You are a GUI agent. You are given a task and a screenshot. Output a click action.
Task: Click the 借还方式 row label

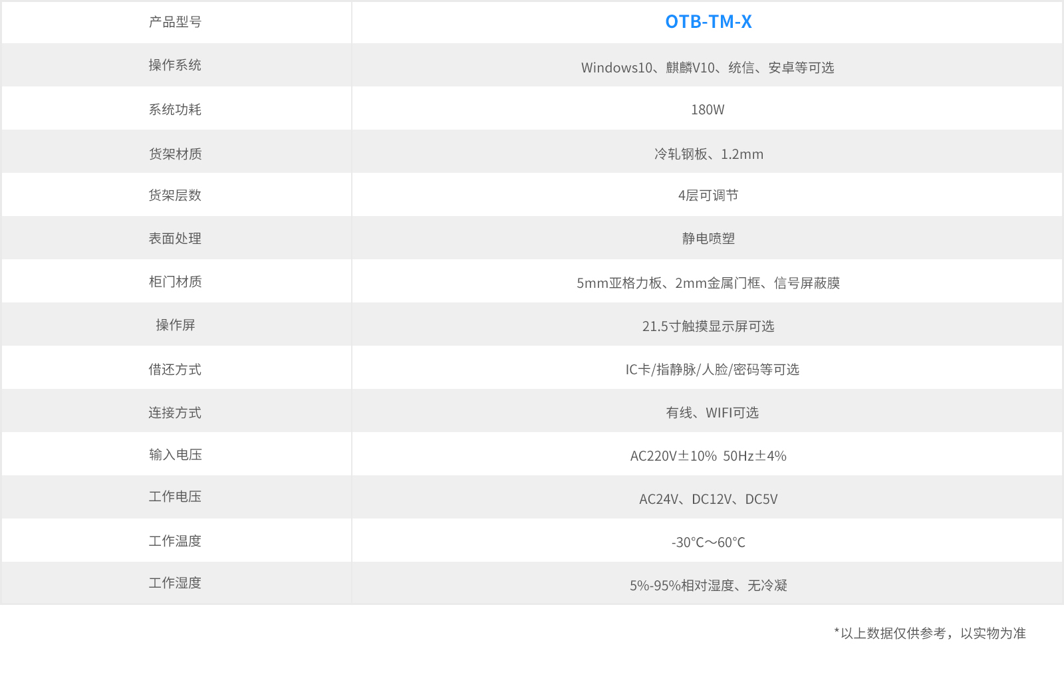click(175, 370)
